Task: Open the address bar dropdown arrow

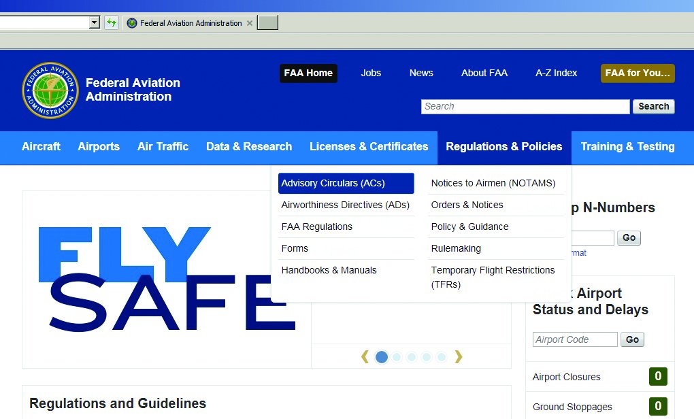Action: click(95, 23)
